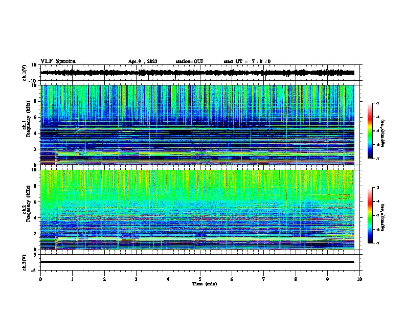Screen dimensions: 405x313
Task: Click the "-4" label on ch.2 color bar
Action: (x=377, y=202)
